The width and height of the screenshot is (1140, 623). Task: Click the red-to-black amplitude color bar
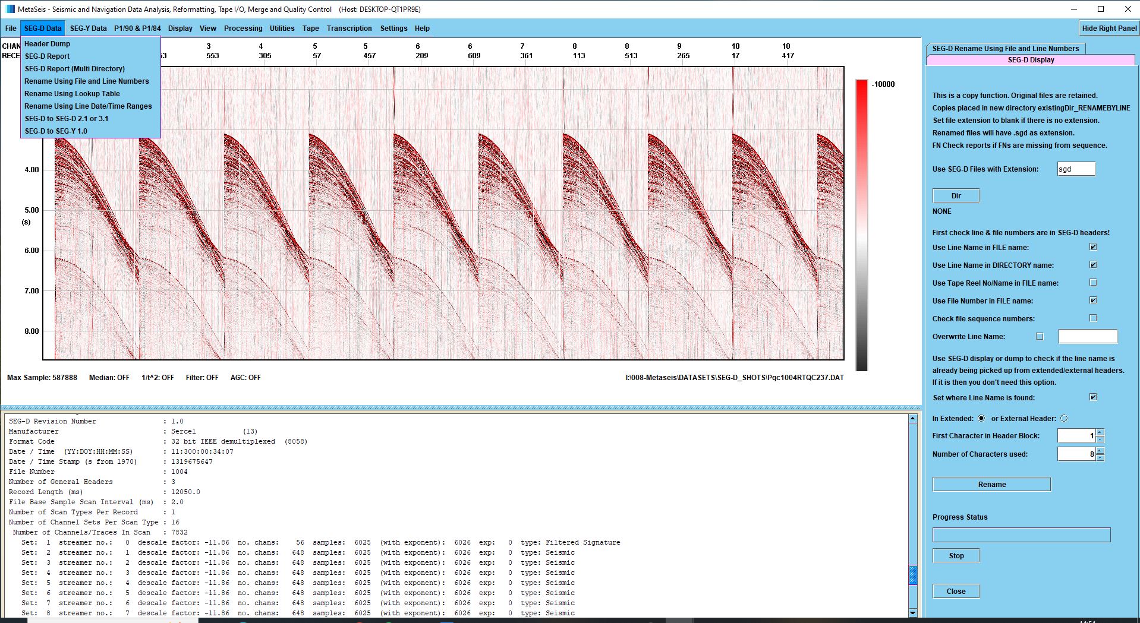point(861,226)
